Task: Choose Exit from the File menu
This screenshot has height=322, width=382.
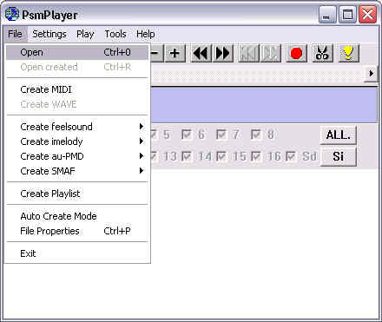Action: click(77, 253)
